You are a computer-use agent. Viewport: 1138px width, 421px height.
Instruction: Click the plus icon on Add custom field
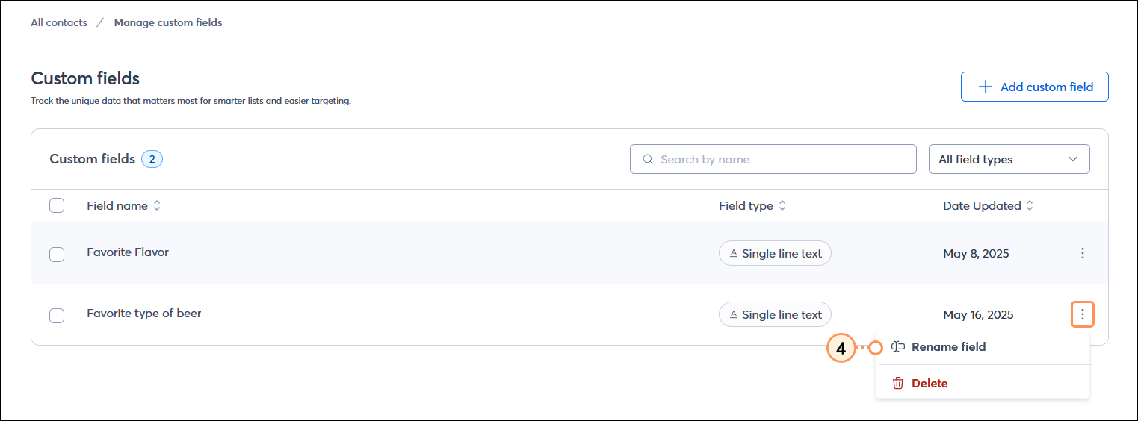pos(986,87)
